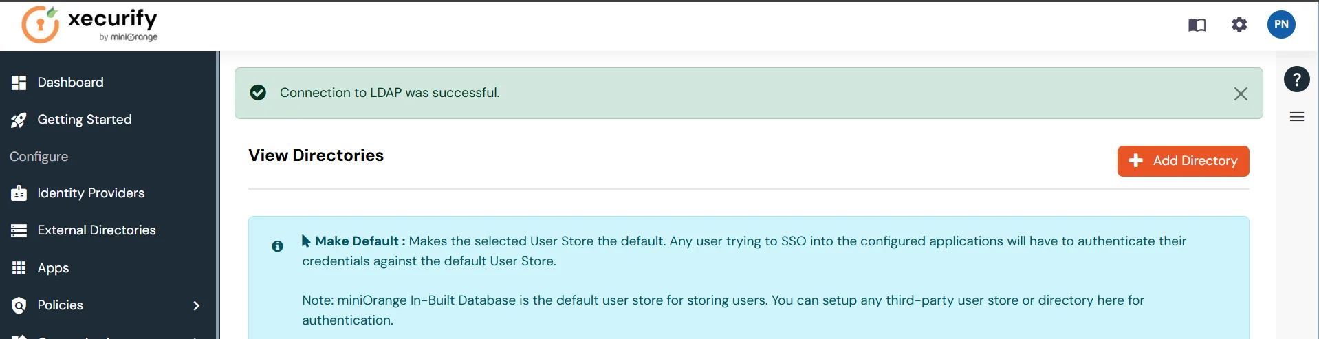Click the info icon in blue panel
This screenshot has height=339, width=1319.
(x=277, y=246)
